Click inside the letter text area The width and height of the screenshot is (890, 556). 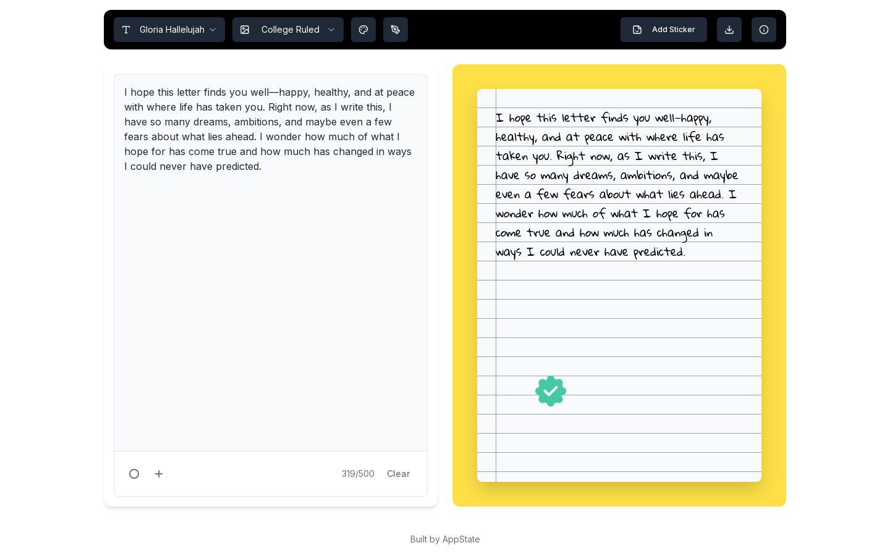coord(271,263)
